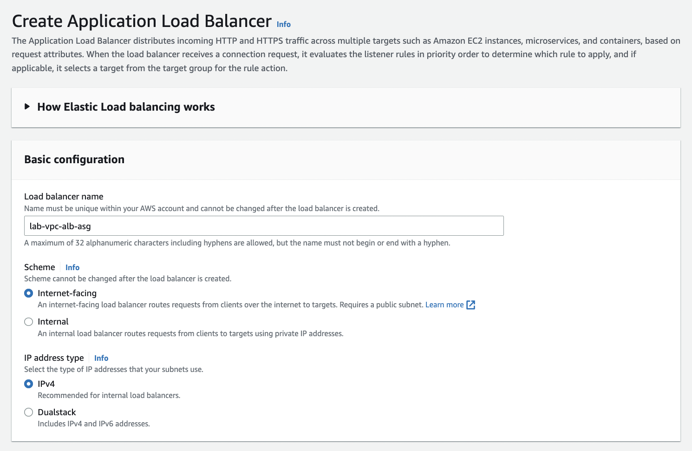Open the Info link beside the page title

(x=283, y=24)
